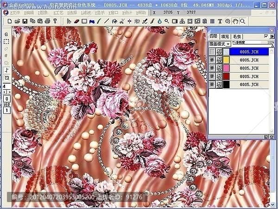Click the Open file folder icon

pos(17,21)
